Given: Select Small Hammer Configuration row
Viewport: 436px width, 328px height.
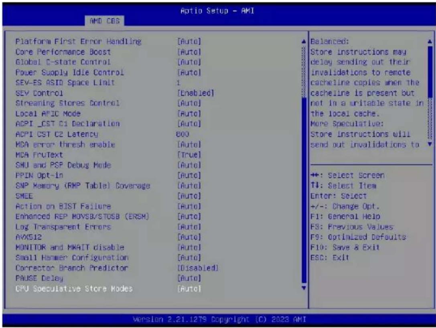Looking at the screenshot, I should pyautogui.click(x=72, y=258).
